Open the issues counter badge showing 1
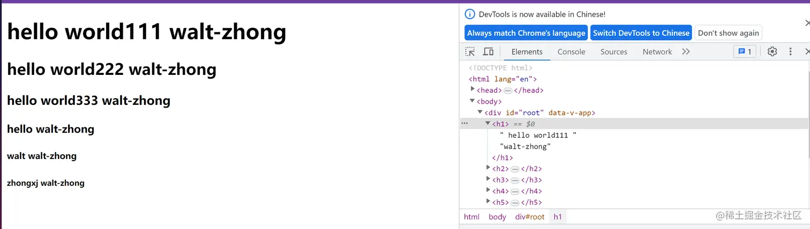Screen dimensions: 810x229 click(x=745, y=51)
